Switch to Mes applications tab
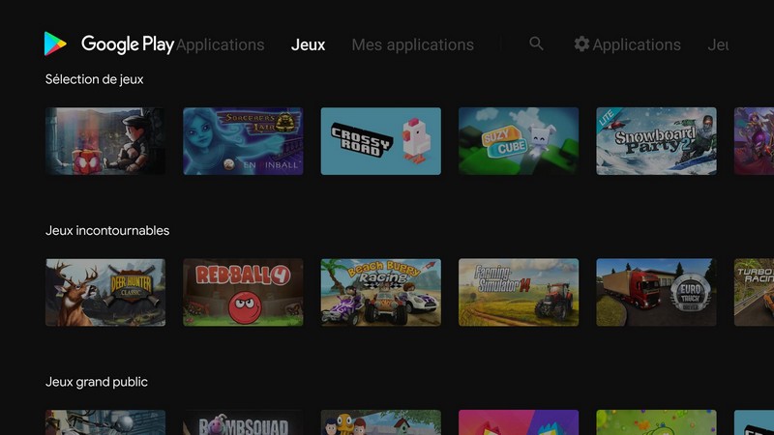This screenshot has height=435, width=774. click(x=413, y=44)
